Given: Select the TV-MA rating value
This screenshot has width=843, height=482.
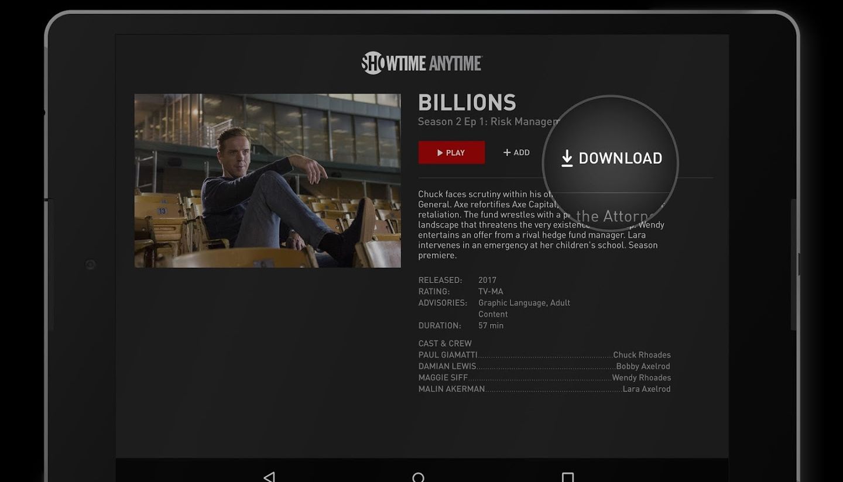Looking at the screenshot, I should 491,291.
